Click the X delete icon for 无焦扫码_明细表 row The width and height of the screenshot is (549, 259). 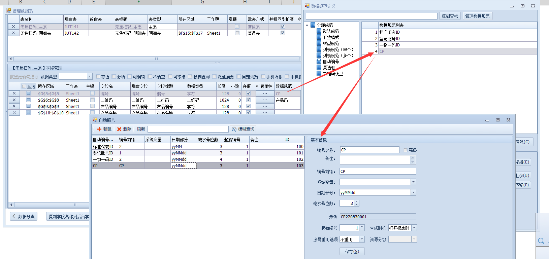(x=13, y=33)
